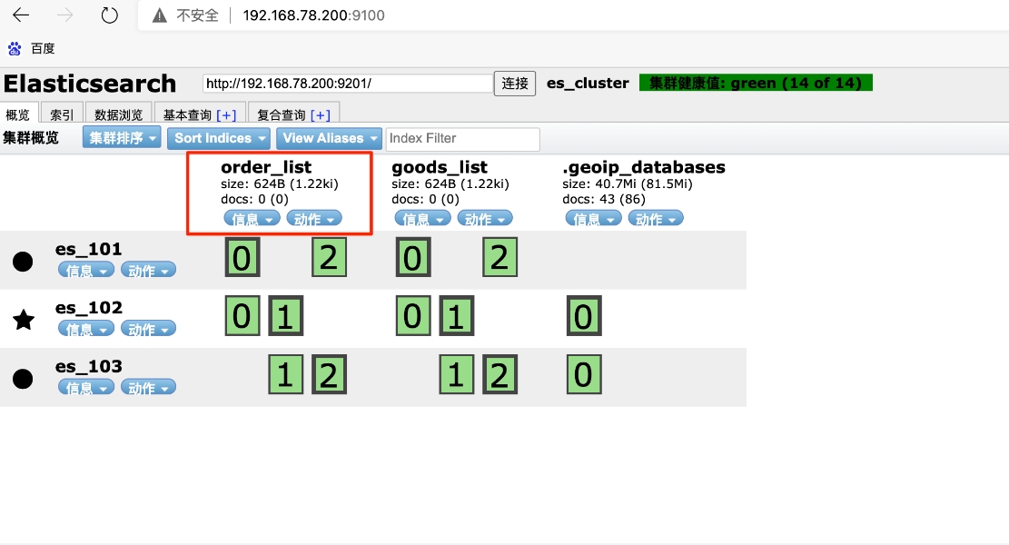Click the green cluster health indicator
This screenshot has width=1009, height=545.
[x=756, y=83]
